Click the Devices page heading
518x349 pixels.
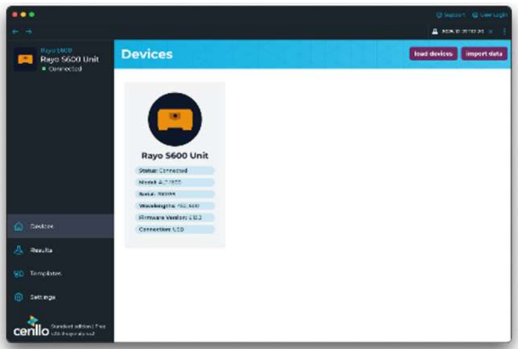pos(147,54)
